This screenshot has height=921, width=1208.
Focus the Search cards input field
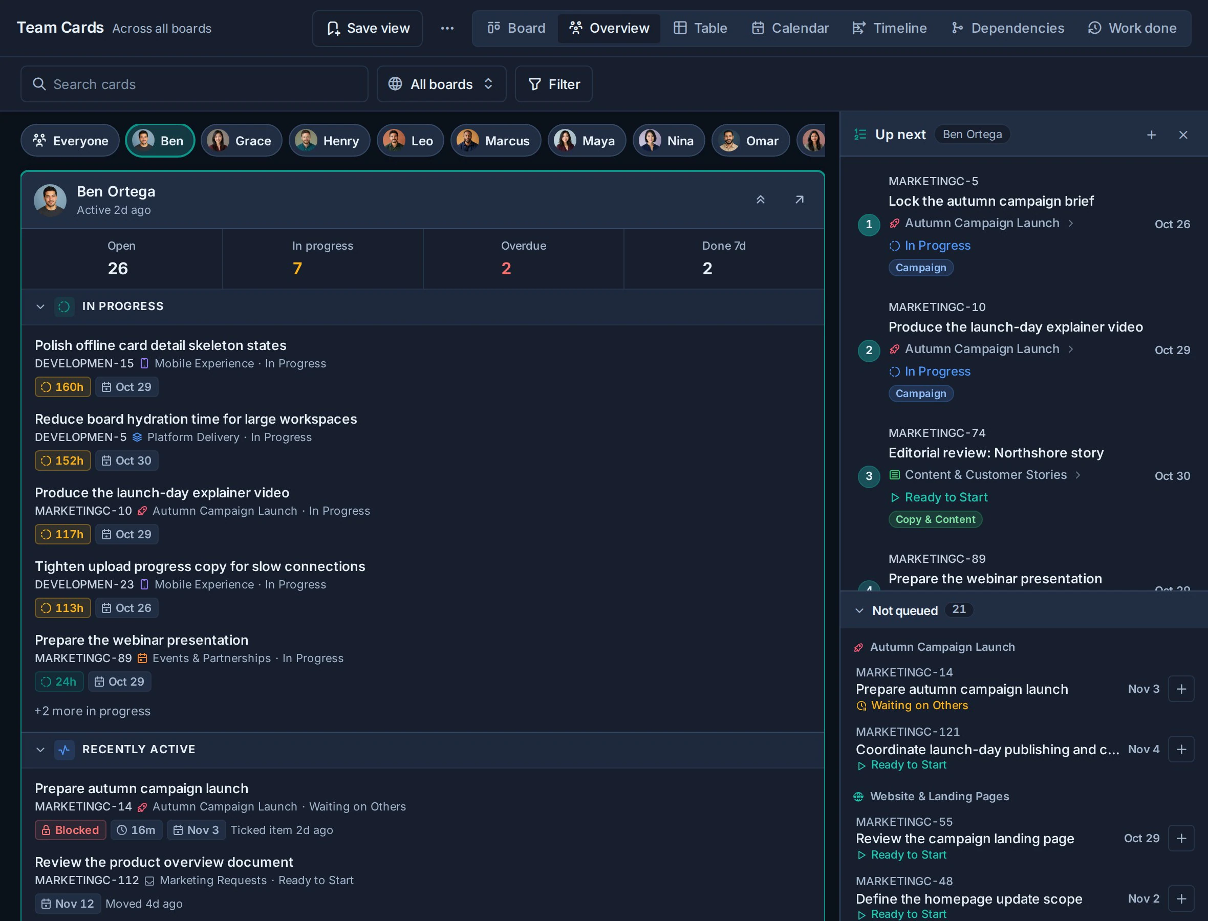pyautogui.click(x=194, y=84)
